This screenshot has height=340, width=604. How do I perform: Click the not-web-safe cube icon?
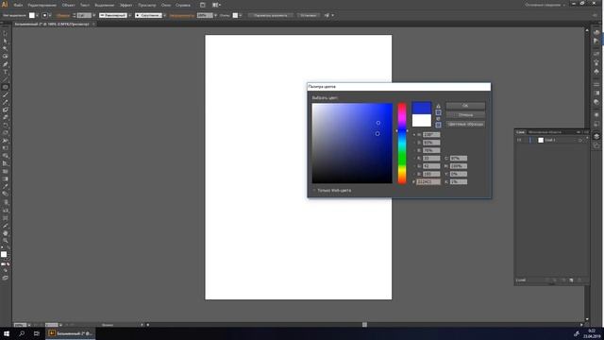(438, 119)
